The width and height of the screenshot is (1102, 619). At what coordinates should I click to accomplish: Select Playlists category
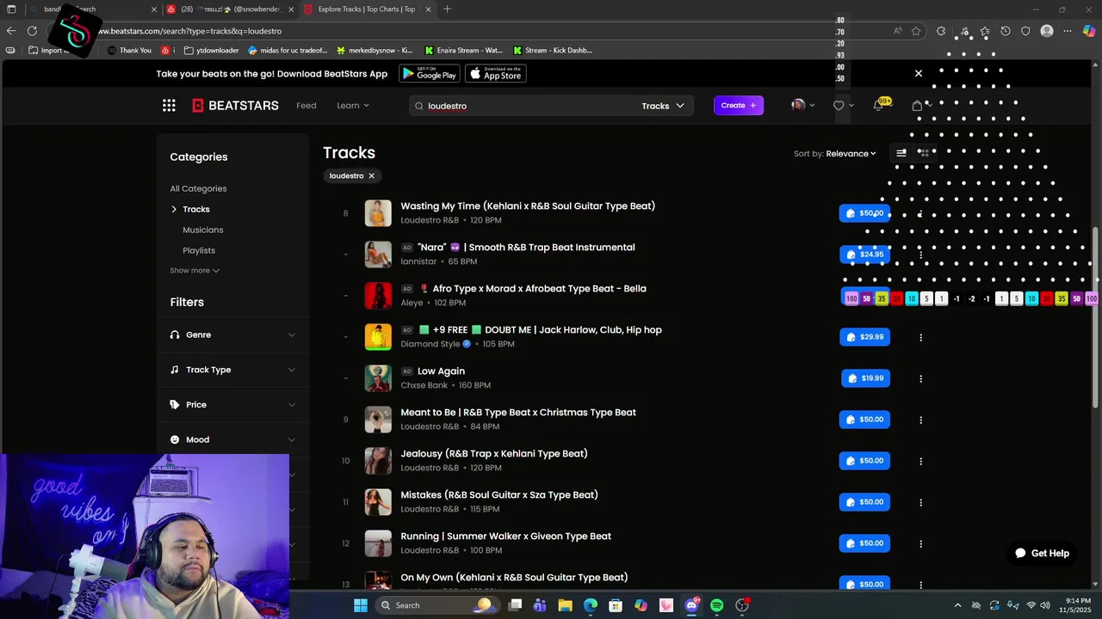pos(199,250)
